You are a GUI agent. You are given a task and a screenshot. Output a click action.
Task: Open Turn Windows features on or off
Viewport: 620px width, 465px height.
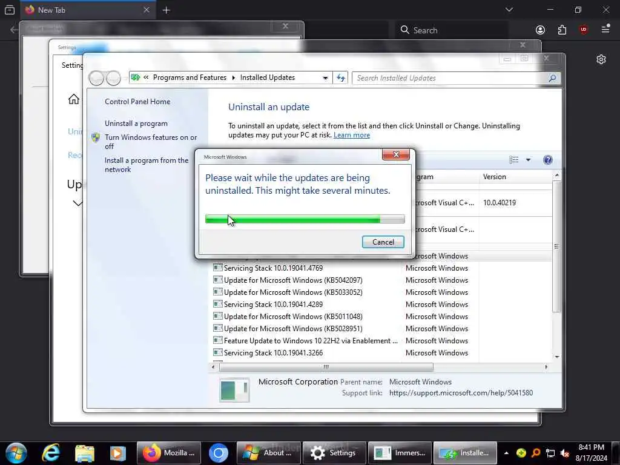[x=151, y=142]
